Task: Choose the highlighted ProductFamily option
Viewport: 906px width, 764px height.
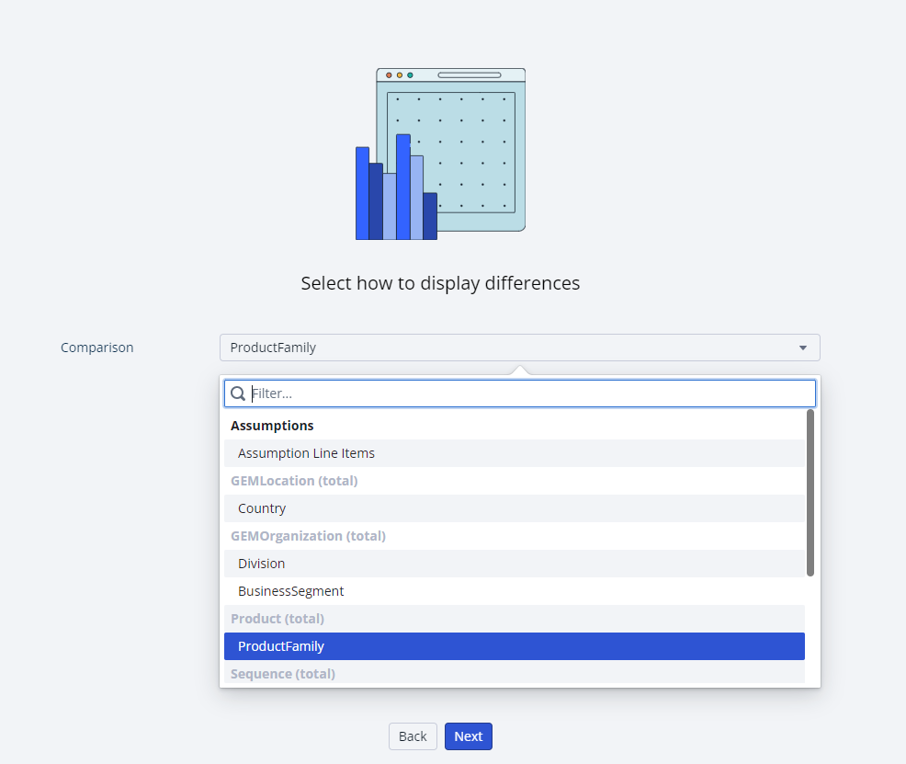Action: click(281, 646)
